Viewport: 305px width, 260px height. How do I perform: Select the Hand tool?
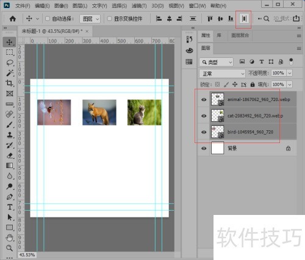(x=10, y=237)
